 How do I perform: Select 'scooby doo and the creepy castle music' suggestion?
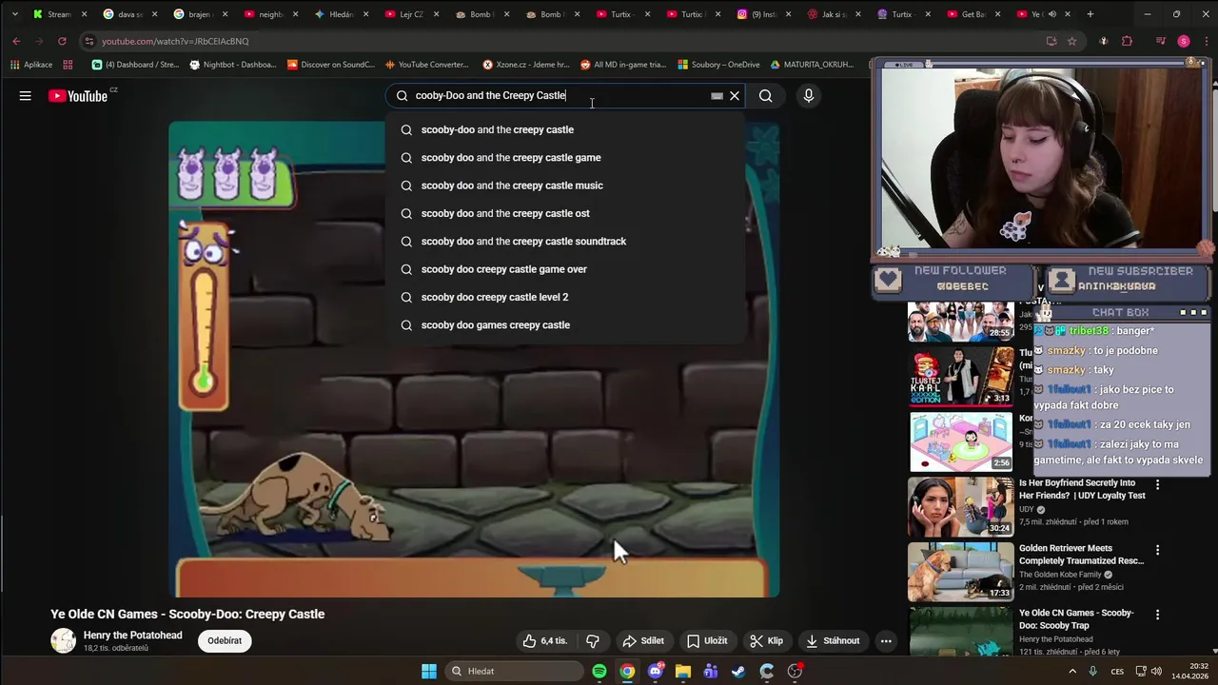click(566, 186)
